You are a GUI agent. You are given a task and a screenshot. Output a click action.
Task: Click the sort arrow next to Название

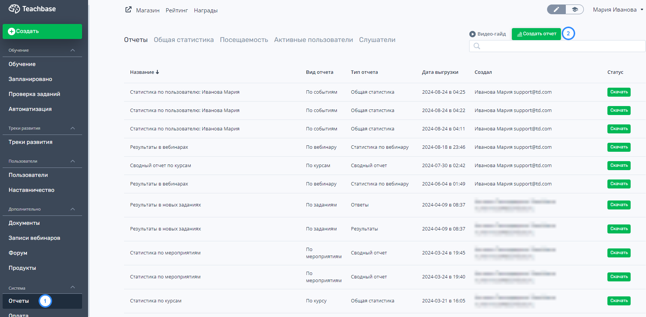pyautogui.click(x=157, y=72)
